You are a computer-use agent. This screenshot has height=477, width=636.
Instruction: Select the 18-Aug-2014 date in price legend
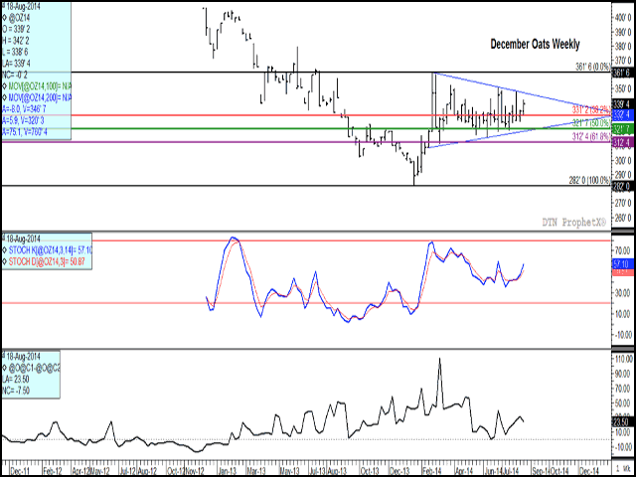[x=22, y=6]
